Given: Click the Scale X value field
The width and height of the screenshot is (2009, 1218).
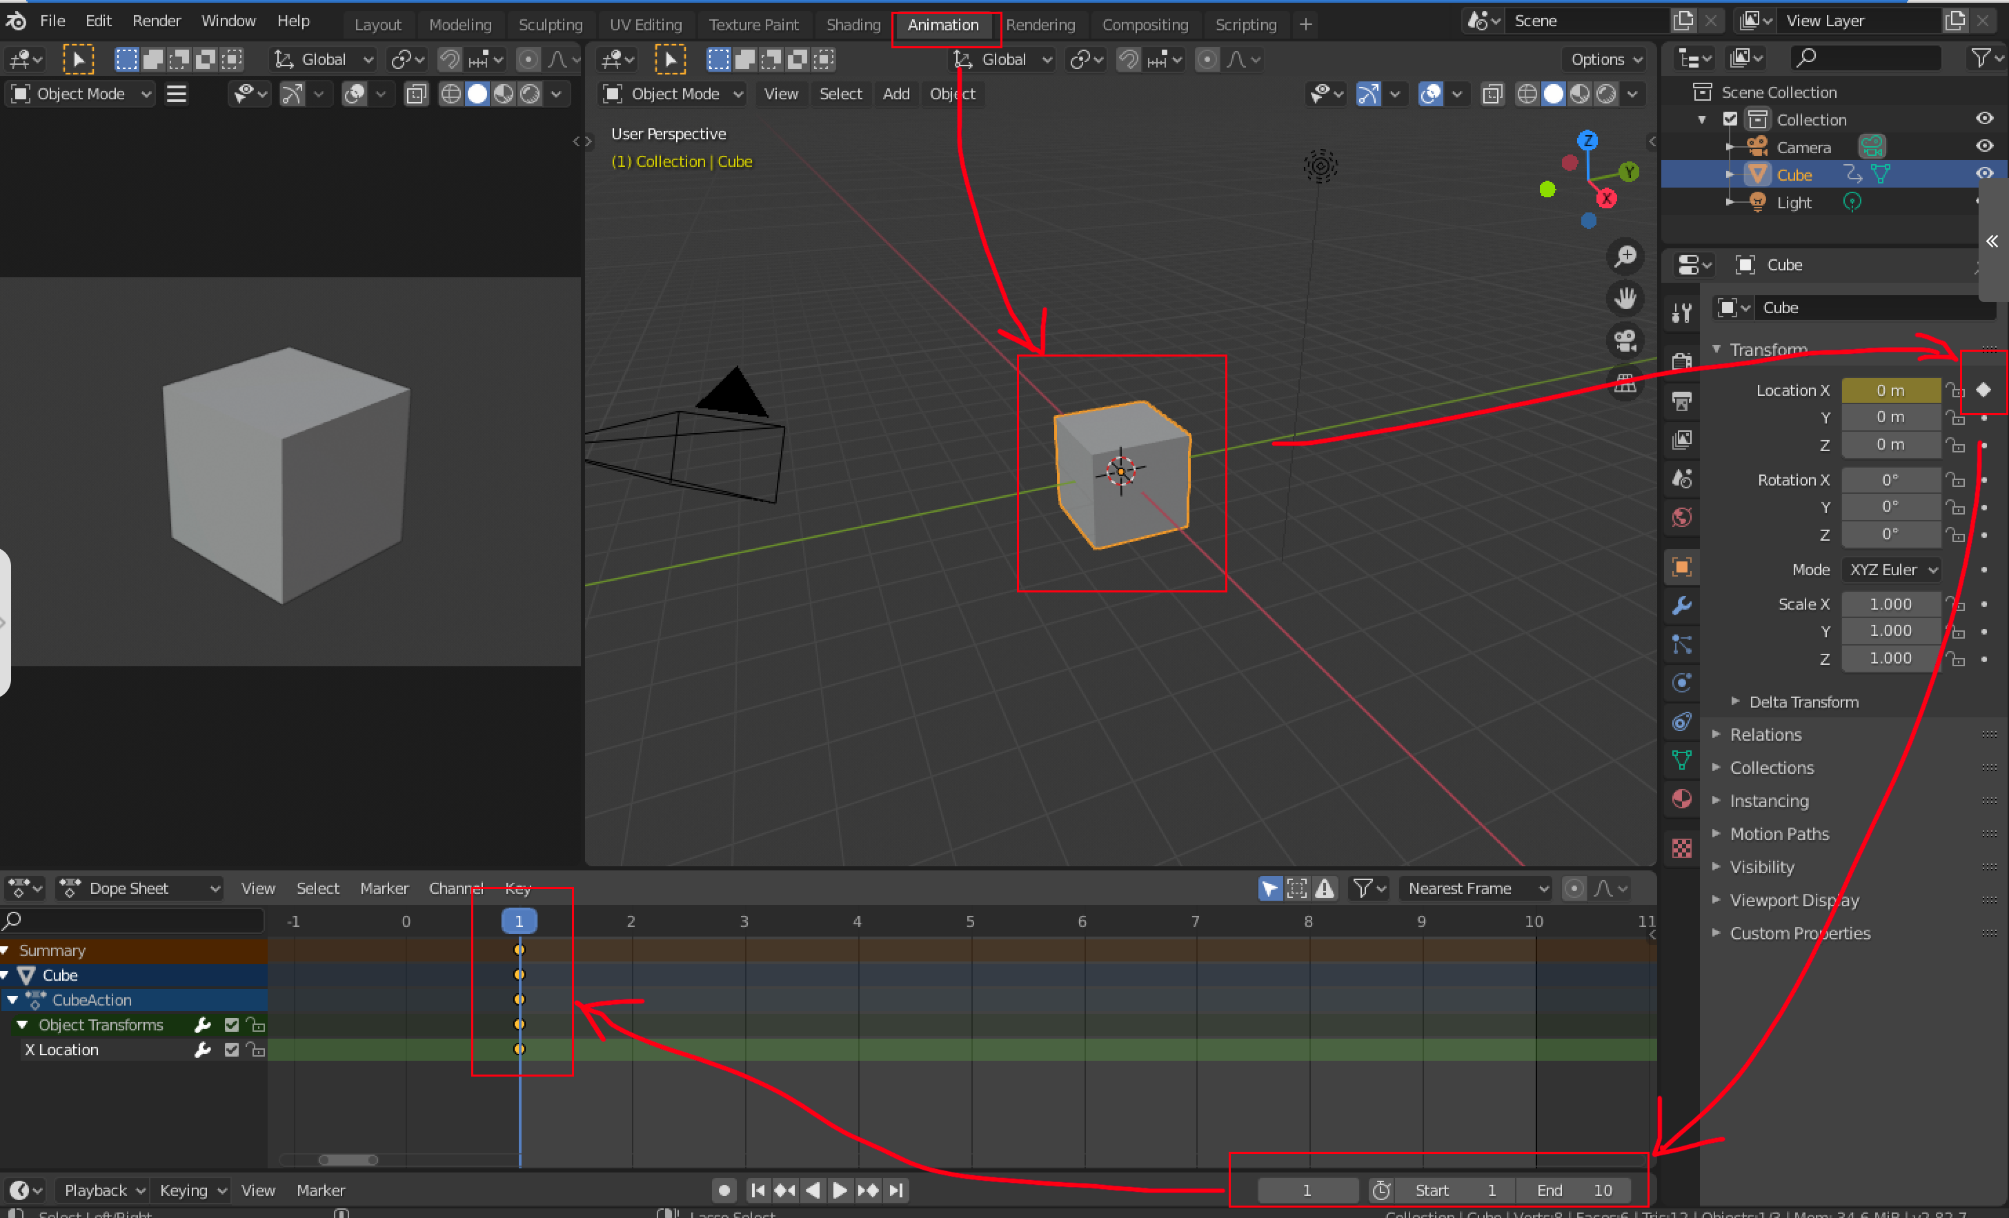Looking at the screenshot, I should (x=1891, y=603).
